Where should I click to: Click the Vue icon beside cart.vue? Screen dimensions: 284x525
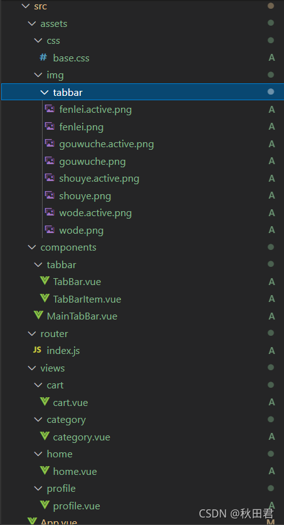point(45,401)
